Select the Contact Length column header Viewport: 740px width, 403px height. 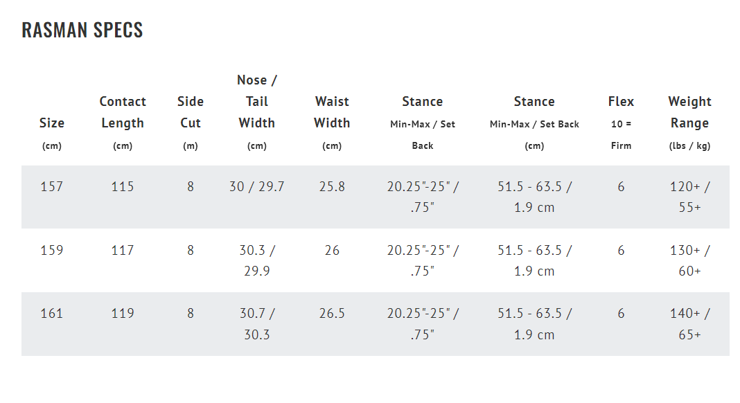click(x=123, y=123)
